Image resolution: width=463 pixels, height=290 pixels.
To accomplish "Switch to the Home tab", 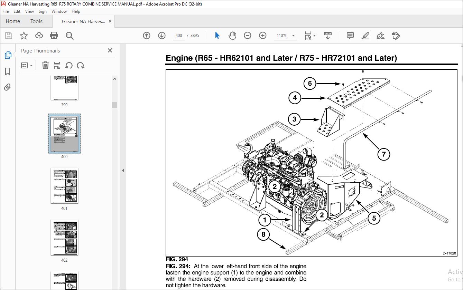I will 13,21.
